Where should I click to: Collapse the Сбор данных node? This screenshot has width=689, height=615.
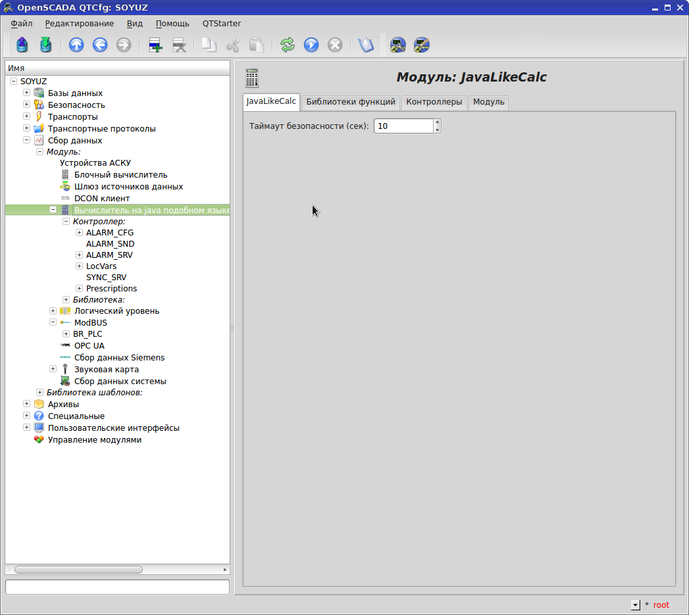point(26,140)
